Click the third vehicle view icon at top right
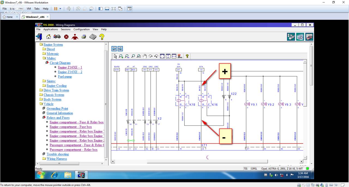The height and width of the screenshot is (187, 349). pyautogui.click(x=309, y=37)
